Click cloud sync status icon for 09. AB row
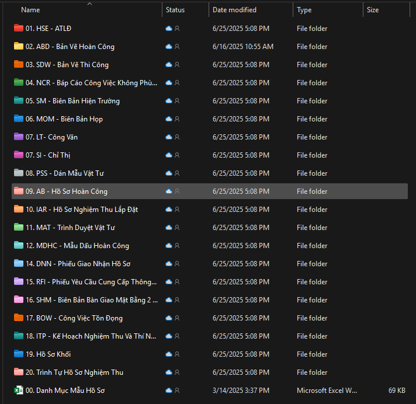 [x=169, y=191]
